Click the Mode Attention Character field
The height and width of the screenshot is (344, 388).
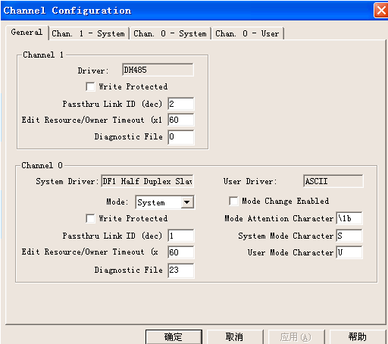(349, 218)
